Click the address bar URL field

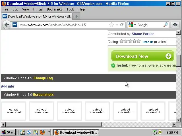tap(63, 25)
